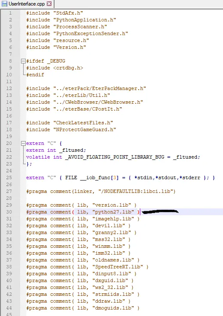Image resolution: width=223 pixels, height=316 pixels.
Task: Click the save icon on UserInterface.cpp tab
Action: pos(4,3)
